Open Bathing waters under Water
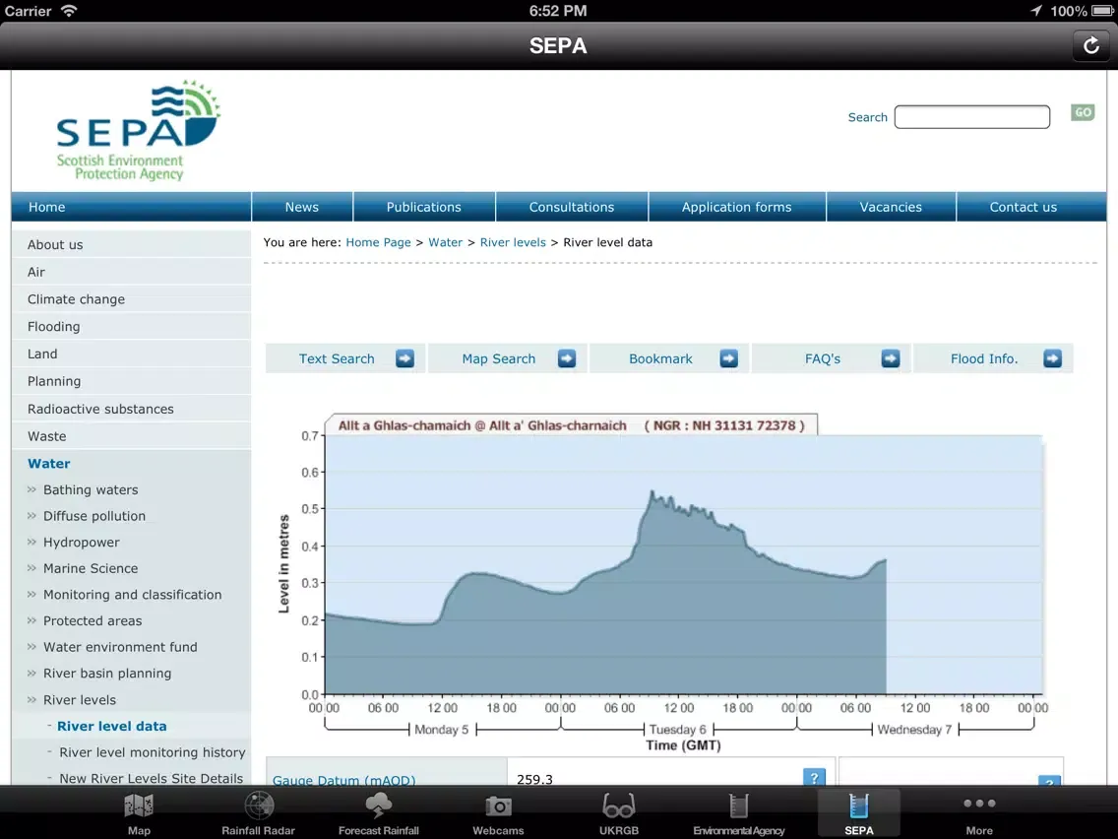The image size is (1118, 839). [91, 490]
